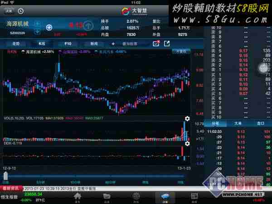The height and width of the screenshot is (204, 272).
Task: Tap the floating round assist button
Action: click(x=264, y=68)
